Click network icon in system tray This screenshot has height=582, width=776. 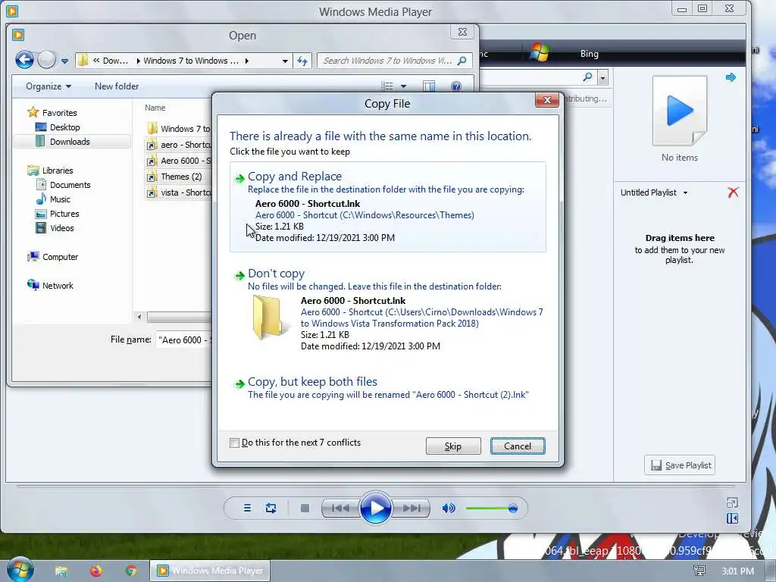pos(699,571)
